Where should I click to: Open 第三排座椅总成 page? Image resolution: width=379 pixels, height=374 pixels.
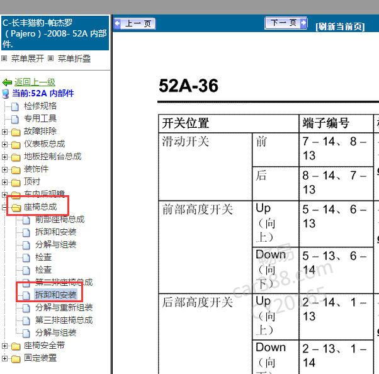pos(64,320)
